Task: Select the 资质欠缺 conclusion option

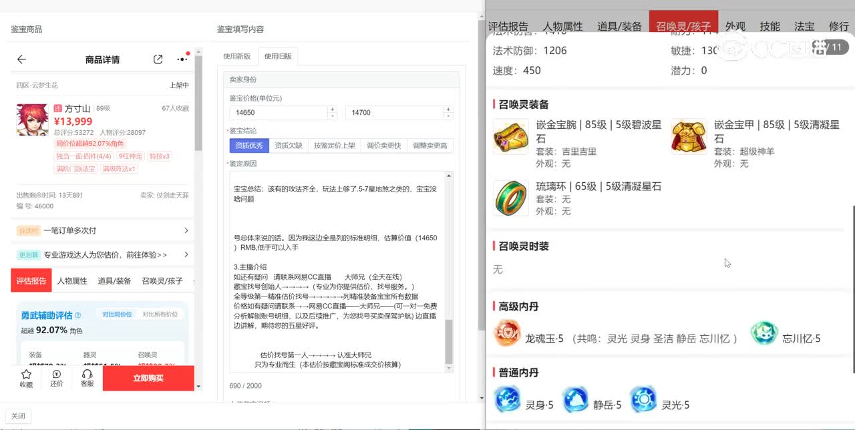Action: click(289, 146)
